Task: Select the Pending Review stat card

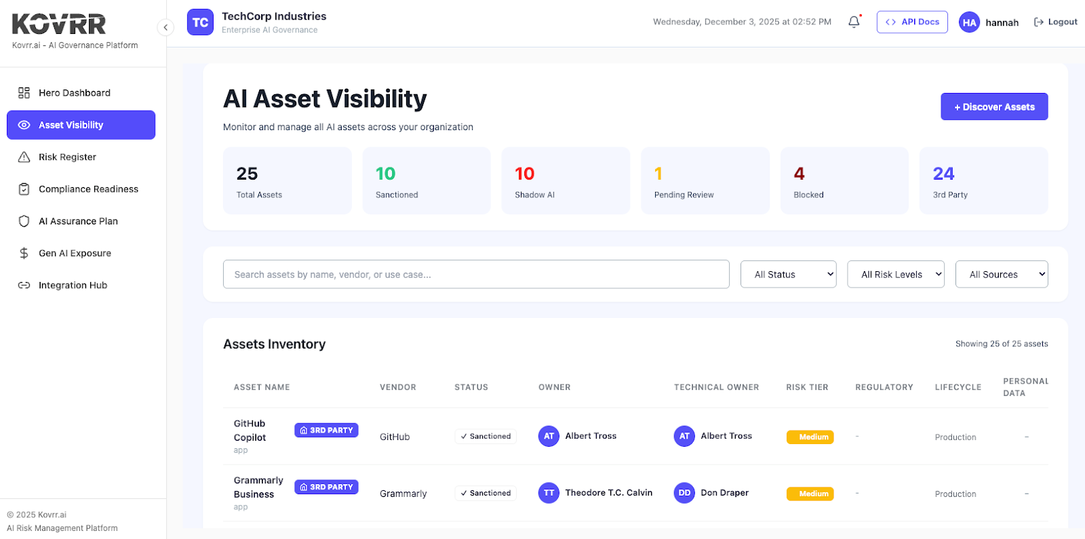Action: 705,181
